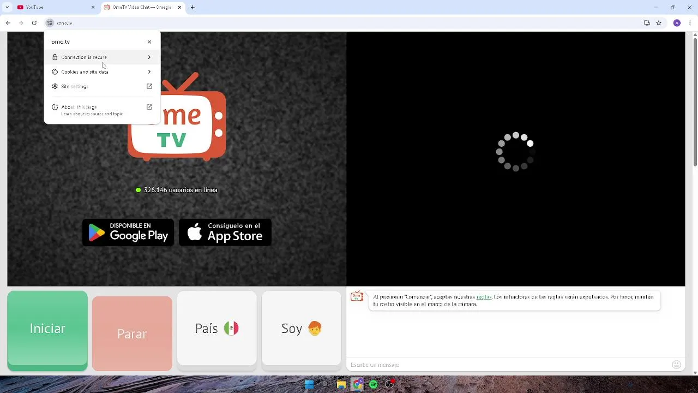This screenshot has height=393, width=698.
Task: Open OBS Studio from taskbar
Action: pyautogui.click(x=389, y=384)
